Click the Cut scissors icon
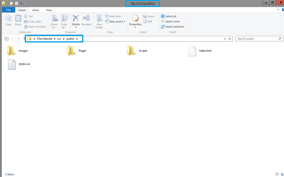Screen dimensions: 284x177 (x=26, y=16)
